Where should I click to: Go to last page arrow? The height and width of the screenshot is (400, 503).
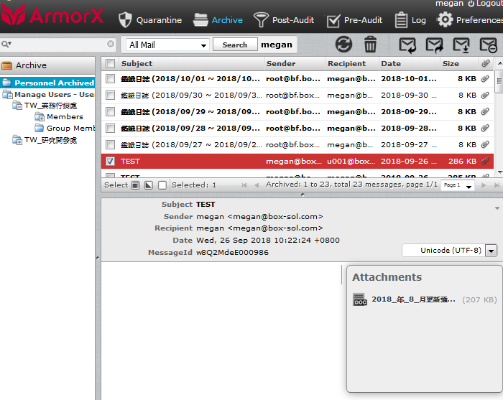tap(497, 185)
